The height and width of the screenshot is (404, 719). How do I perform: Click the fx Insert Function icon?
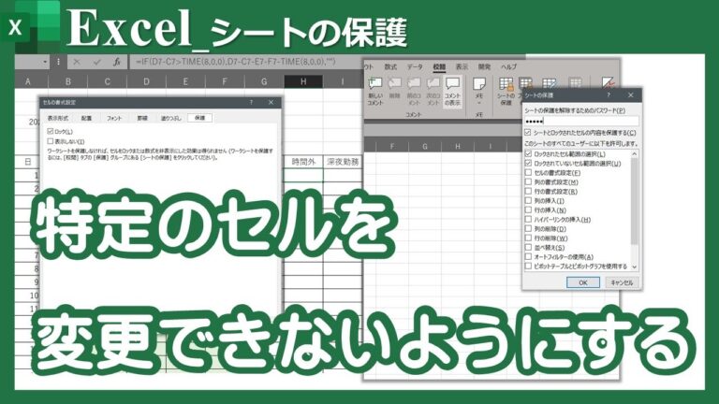pyautogui.click(x=117, y=62)
